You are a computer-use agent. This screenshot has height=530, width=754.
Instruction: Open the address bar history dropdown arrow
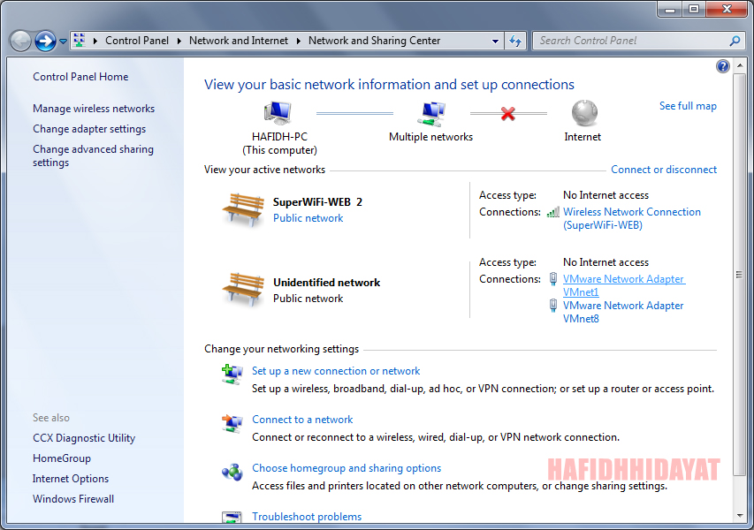[x=496, y=41]
